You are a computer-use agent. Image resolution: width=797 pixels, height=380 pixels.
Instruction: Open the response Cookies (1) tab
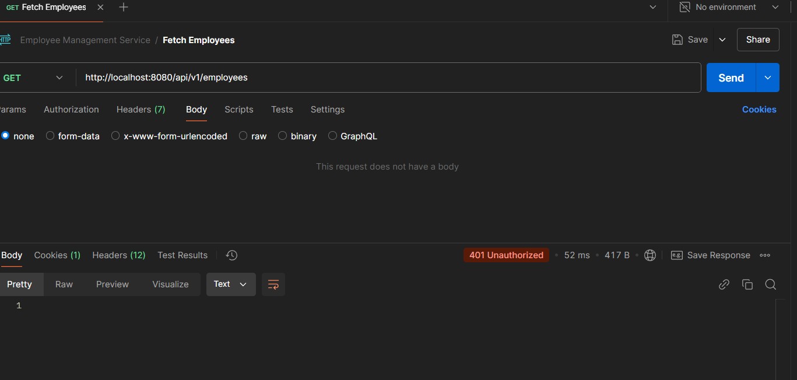57,255
